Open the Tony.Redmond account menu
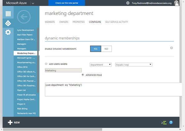Image resolution: width=185 pixels, height=131 pixels. [x=152, y=3]
